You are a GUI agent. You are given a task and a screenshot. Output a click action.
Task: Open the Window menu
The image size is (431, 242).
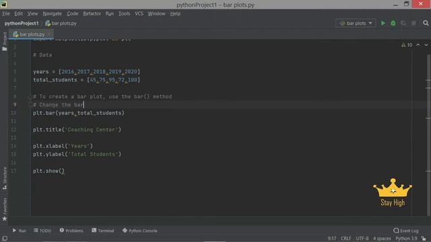tap(156, 13)
